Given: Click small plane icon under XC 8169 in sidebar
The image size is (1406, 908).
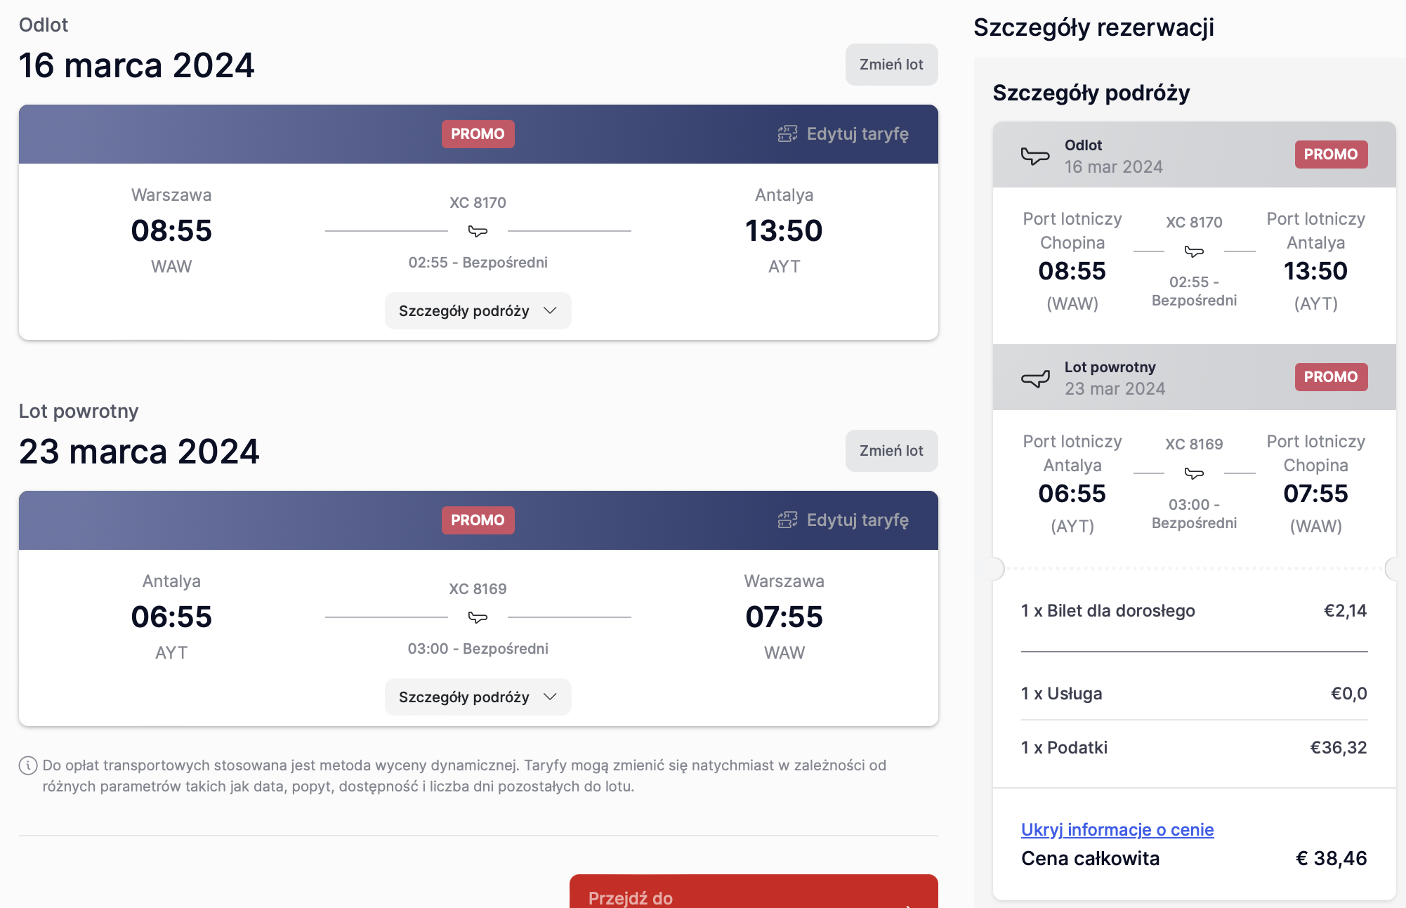Looking at the screenshot, I should tap(1194, 473).
